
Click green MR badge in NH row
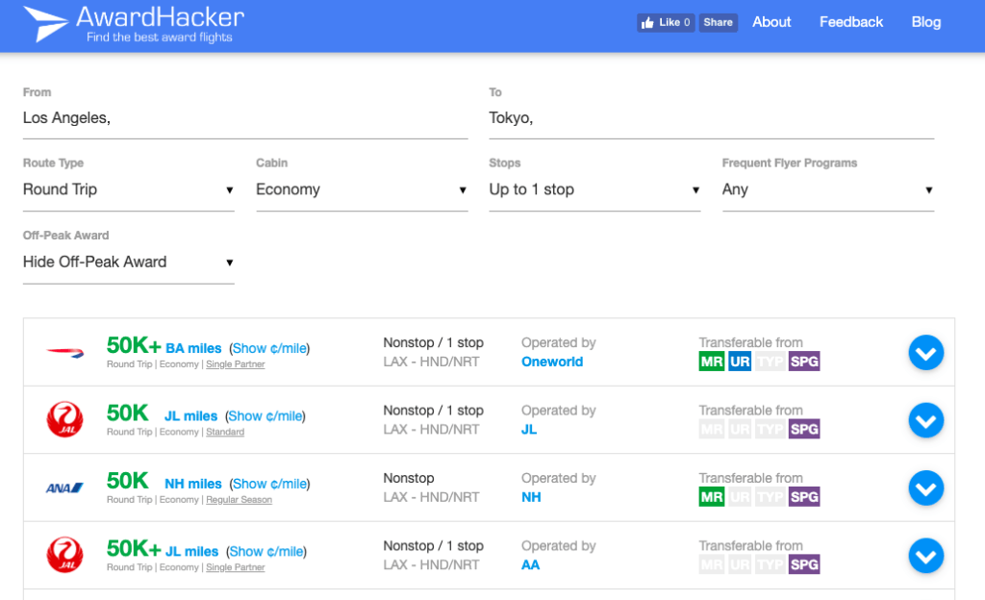tap(712, 497)
